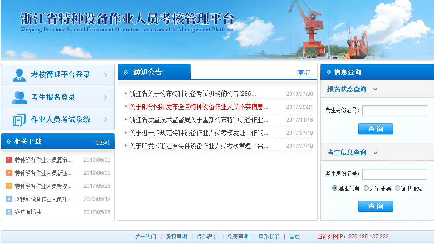The height and width of the screenshot is (244, 434).
Task: Click the number 3 download badge
Action: tap(9, 186)
